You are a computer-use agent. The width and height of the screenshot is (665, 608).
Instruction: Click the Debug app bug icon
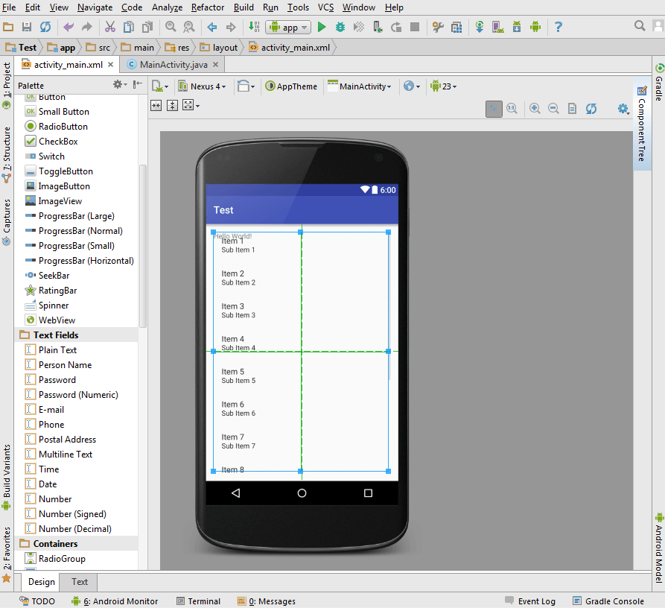(340, 27)
